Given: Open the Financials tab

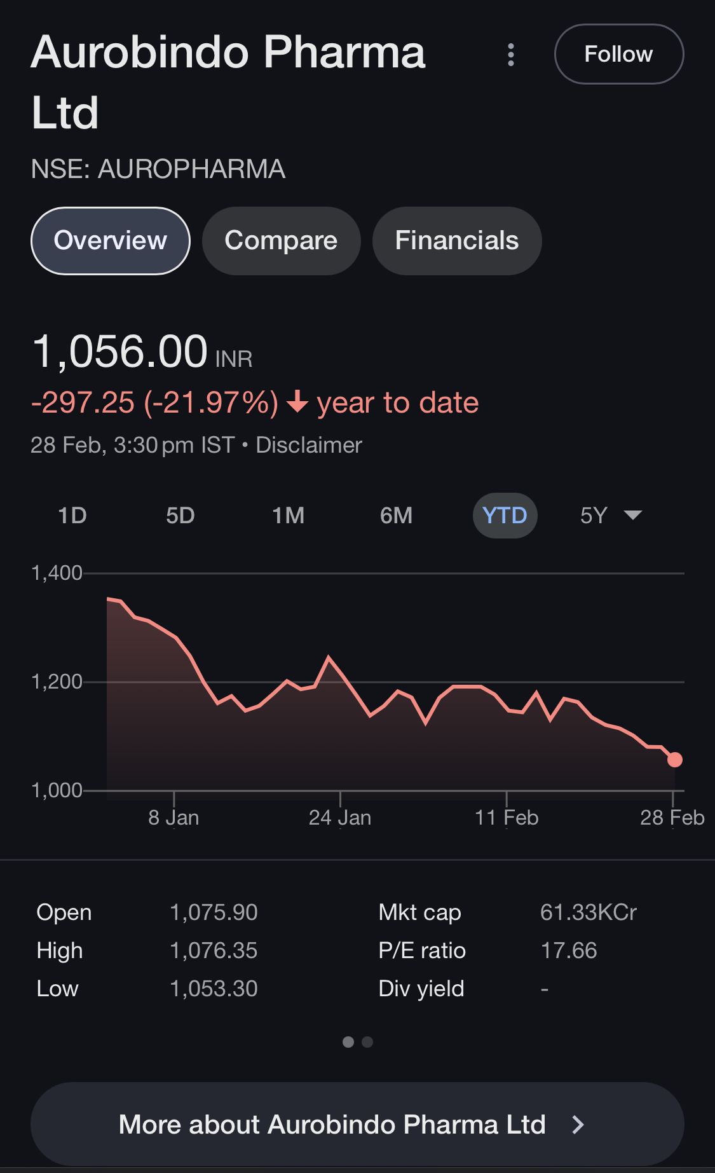Looking at the screenshot, I should [456, 241].
